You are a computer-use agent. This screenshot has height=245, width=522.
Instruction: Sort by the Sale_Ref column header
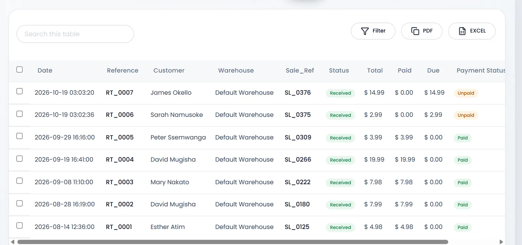point(300,71)
